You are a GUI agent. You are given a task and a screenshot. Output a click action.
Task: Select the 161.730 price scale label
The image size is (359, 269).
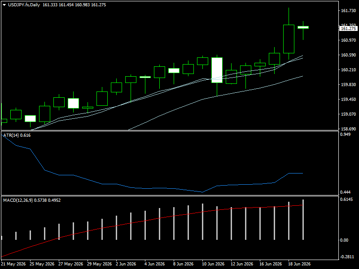click(x=349, y=11)
